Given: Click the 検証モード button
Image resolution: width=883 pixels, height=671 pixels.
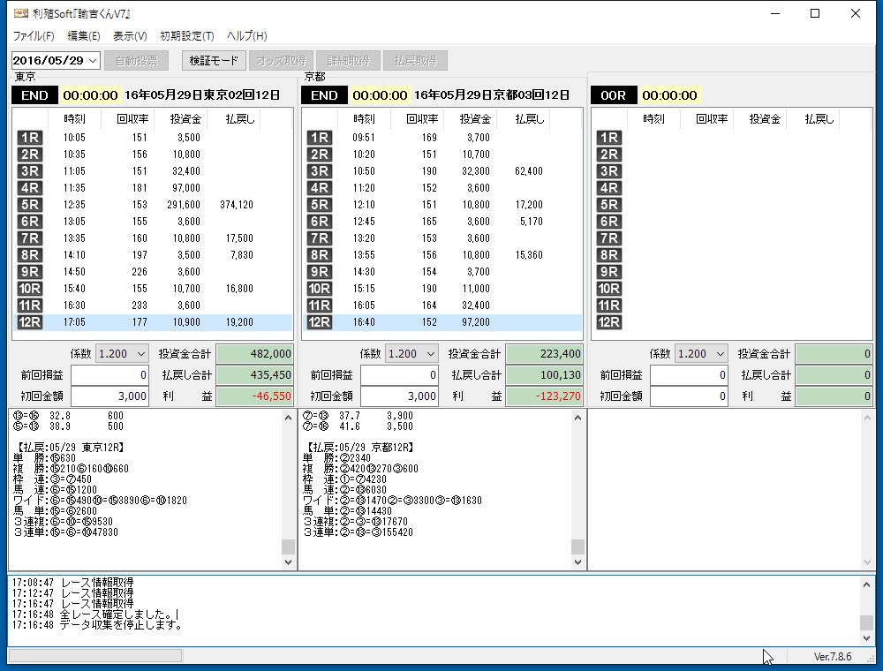Looking at the screenshot, I should pos(215,61).
